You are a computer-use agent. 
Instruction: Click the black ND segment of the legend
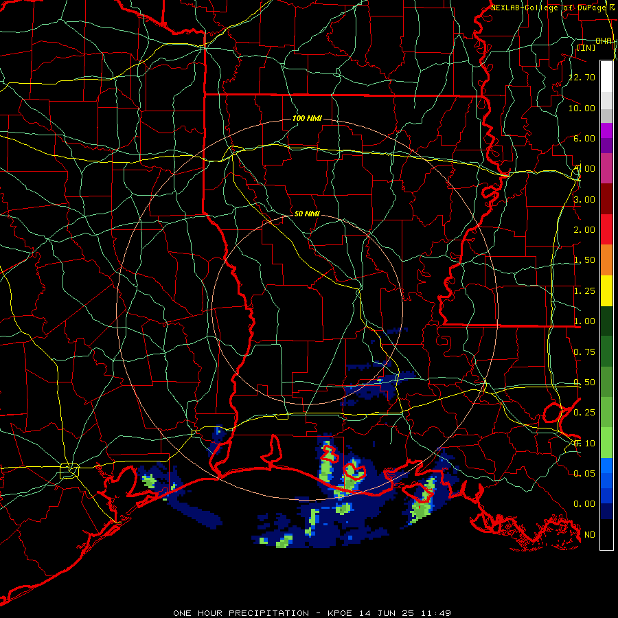click(606, 534)
